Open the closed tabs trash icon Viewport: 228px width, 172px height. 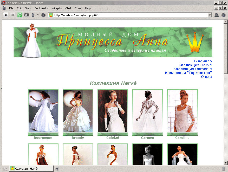point(224,169)
